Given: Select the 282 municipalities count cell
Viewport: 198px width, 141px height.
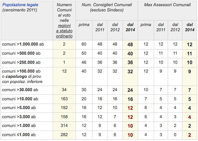Looking at the screenshot, I should coord(64,135).
